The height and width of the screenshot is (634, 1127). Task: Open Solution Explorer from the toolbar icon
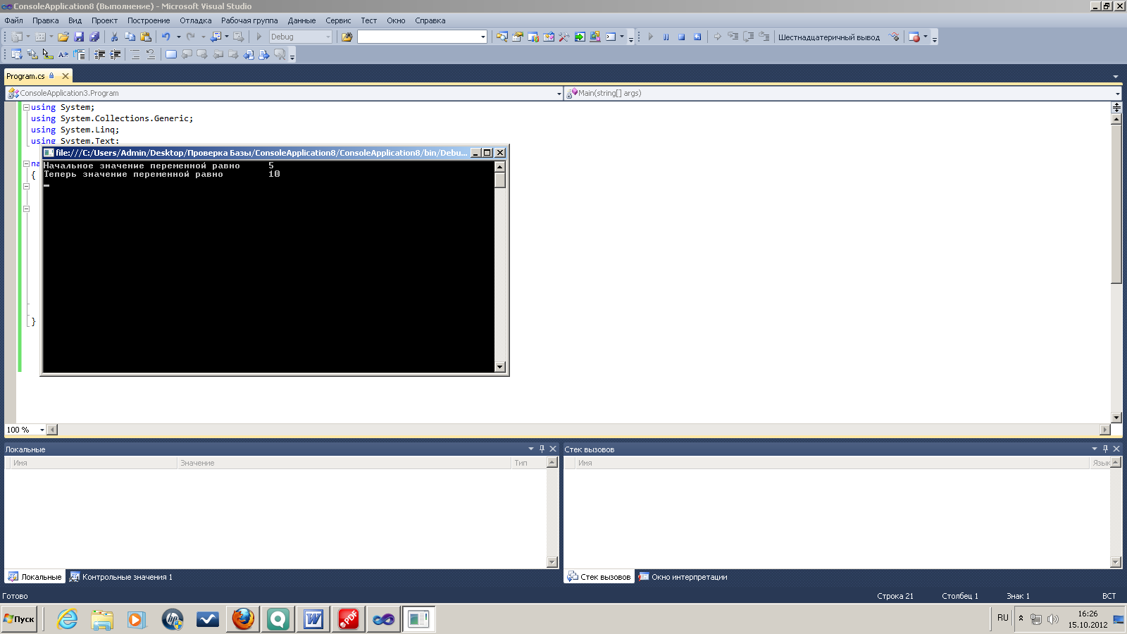pyautogui.click(x=502, y=37)
